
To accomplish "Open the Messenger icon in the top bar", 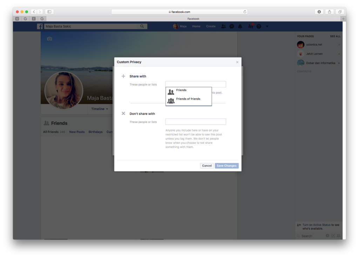I will [232, 26].
